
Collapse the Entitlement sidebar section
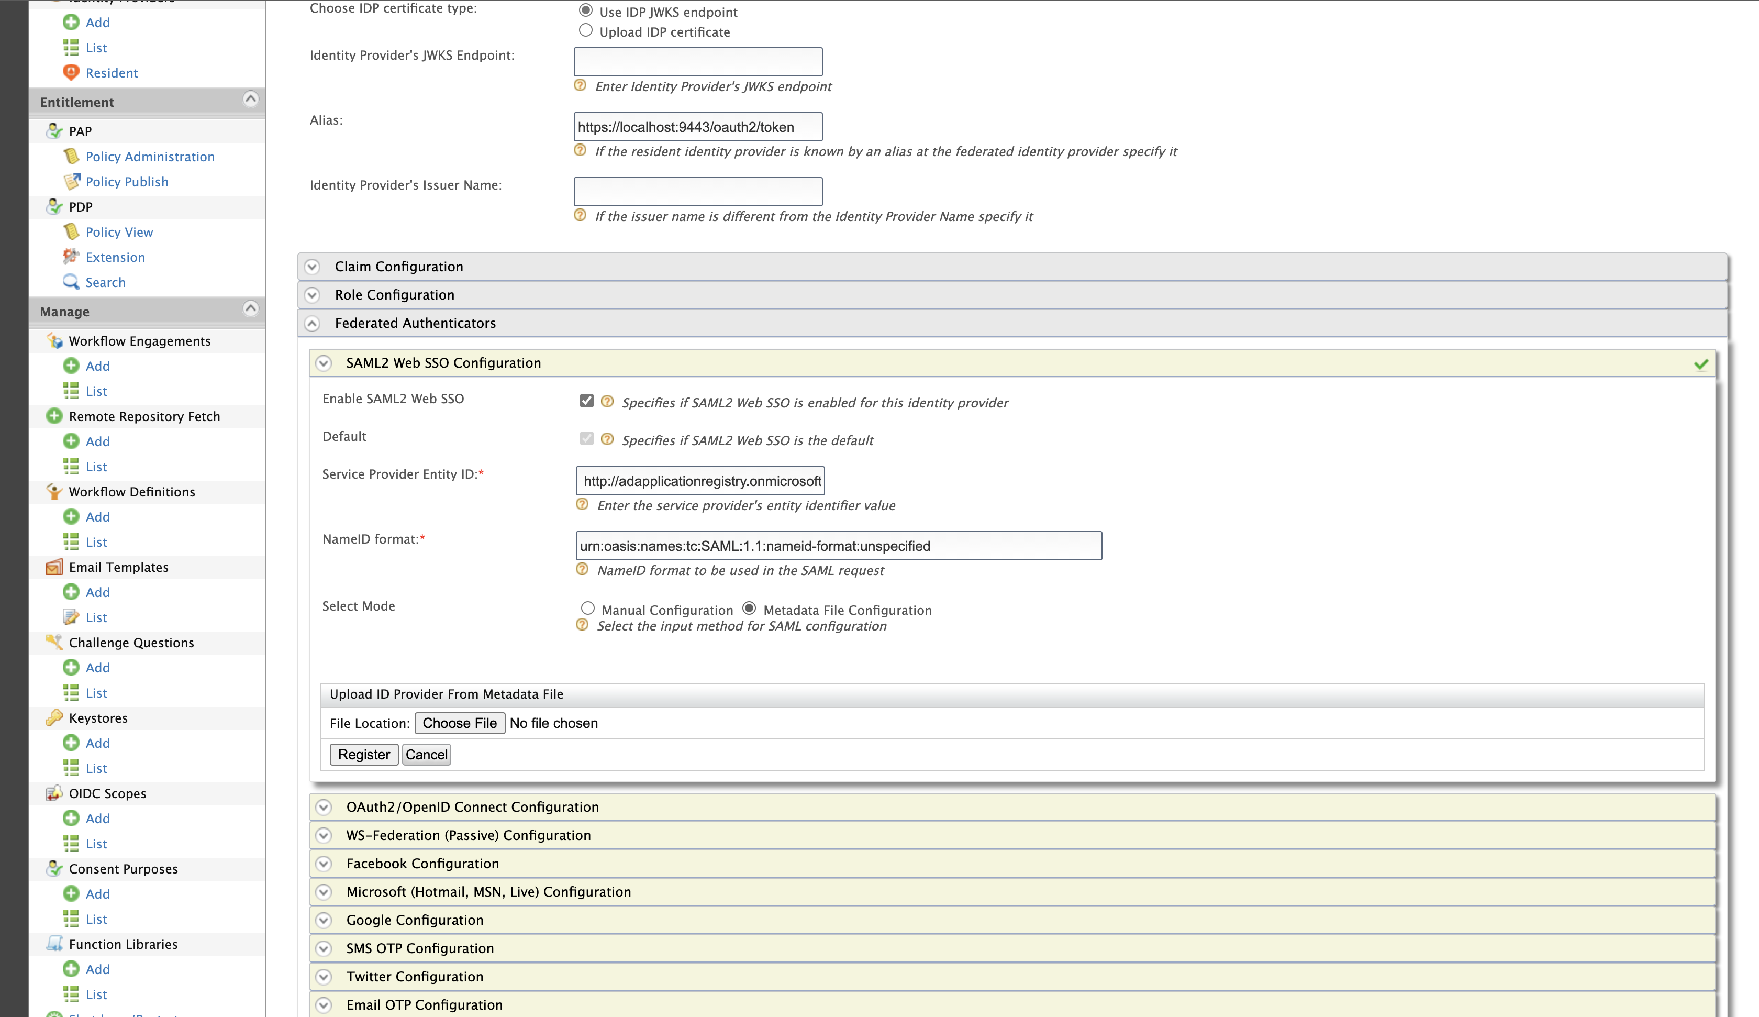tap(251, 99)
